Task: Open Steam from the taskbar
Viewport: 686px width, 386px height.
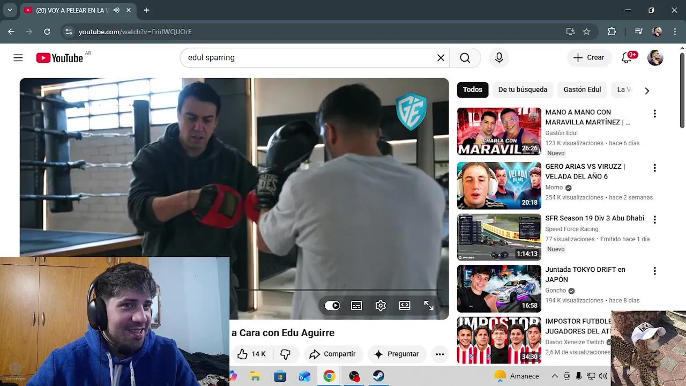Action: pos(378,376)
